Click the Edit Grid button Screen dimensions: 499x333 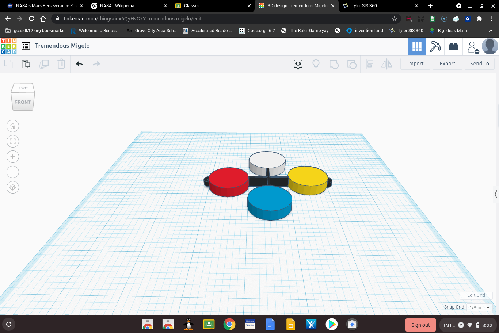pyautogui.click(x=476, y=295)
